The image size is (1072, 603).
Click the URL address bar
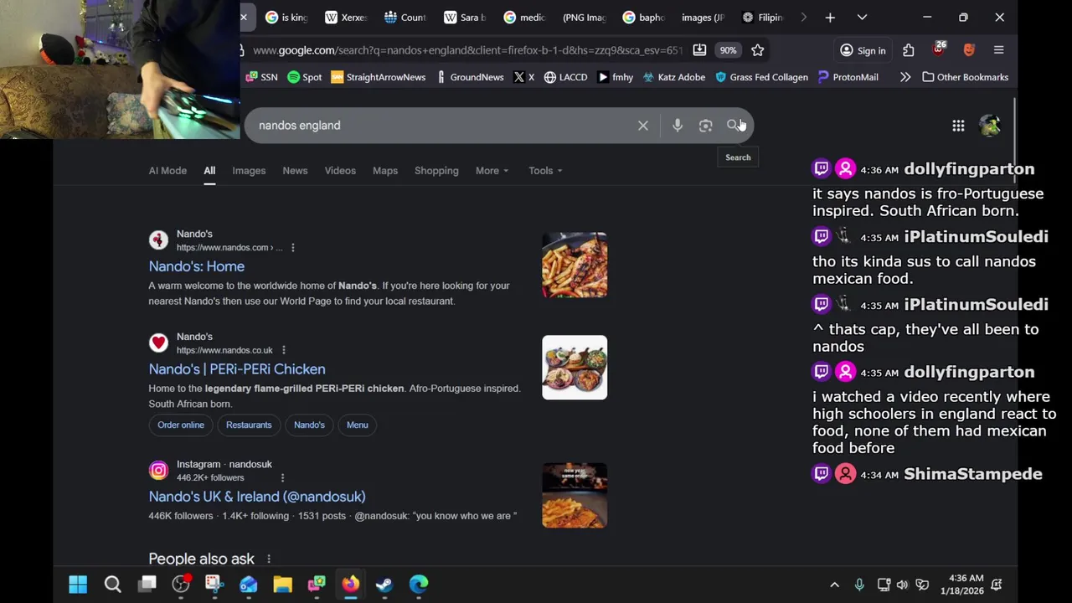pyautogui.click(x=467, y=50)
